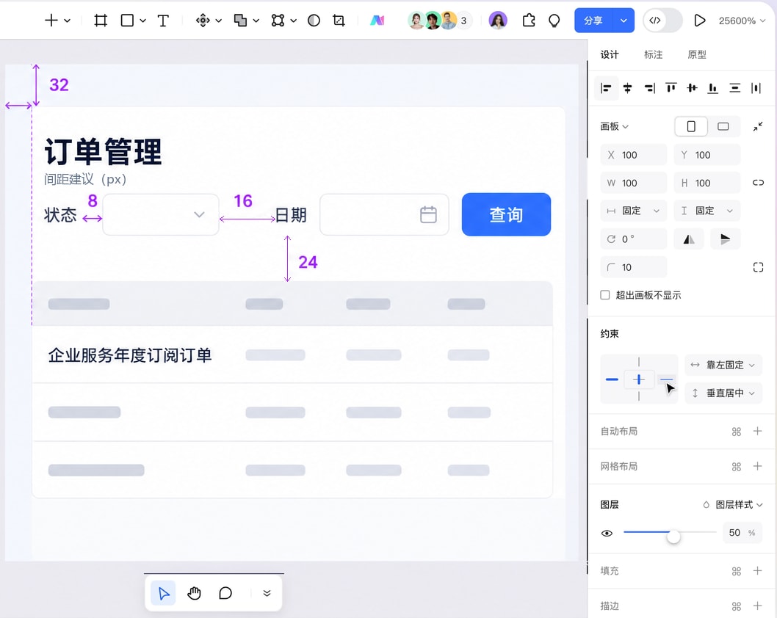Screen dimensions: 777x618
Task: Click the X position field
Action: click(633, 155)
